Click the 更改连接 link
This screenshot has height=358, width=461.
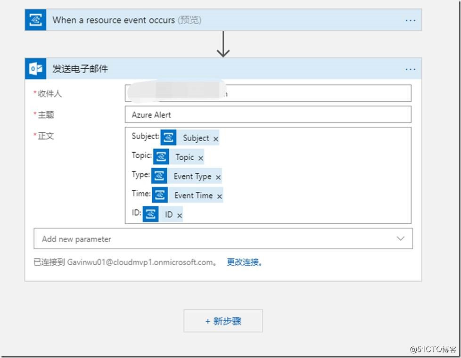pos(244,262)
